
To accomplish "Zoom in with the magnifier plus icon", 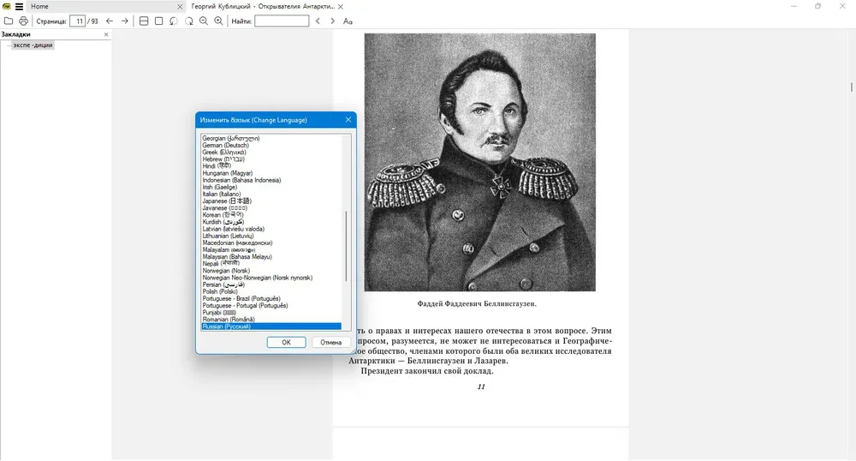I will tap(218, 21).
